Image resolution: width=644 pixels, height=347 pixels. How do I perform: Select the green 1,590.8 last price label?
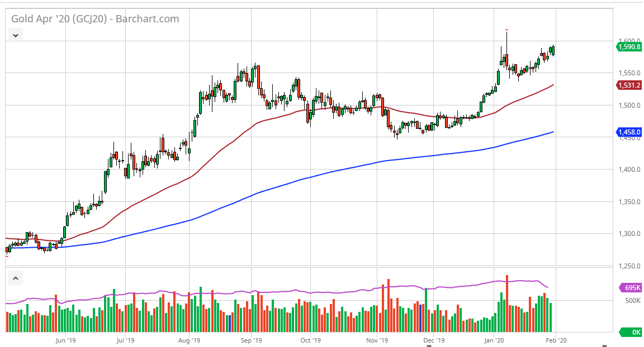click(629, 47)
